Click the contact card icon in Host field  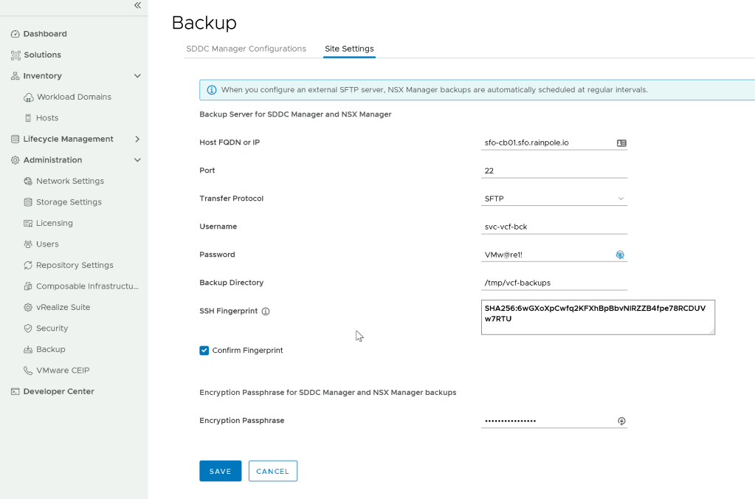(x=621, y=143)
